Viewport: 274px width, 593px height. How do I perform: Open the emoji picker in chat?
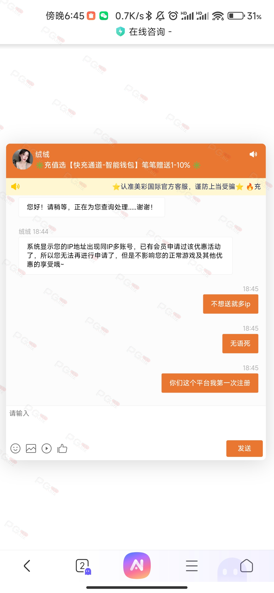pyautogui.click(x=15, y=448)
